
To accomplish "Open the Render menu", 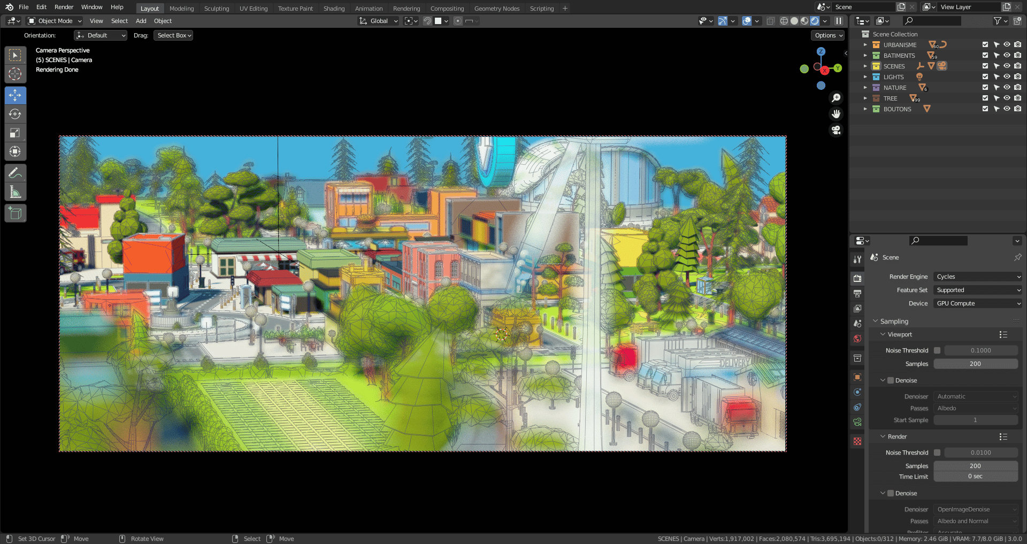I will [x=64, y=7].
